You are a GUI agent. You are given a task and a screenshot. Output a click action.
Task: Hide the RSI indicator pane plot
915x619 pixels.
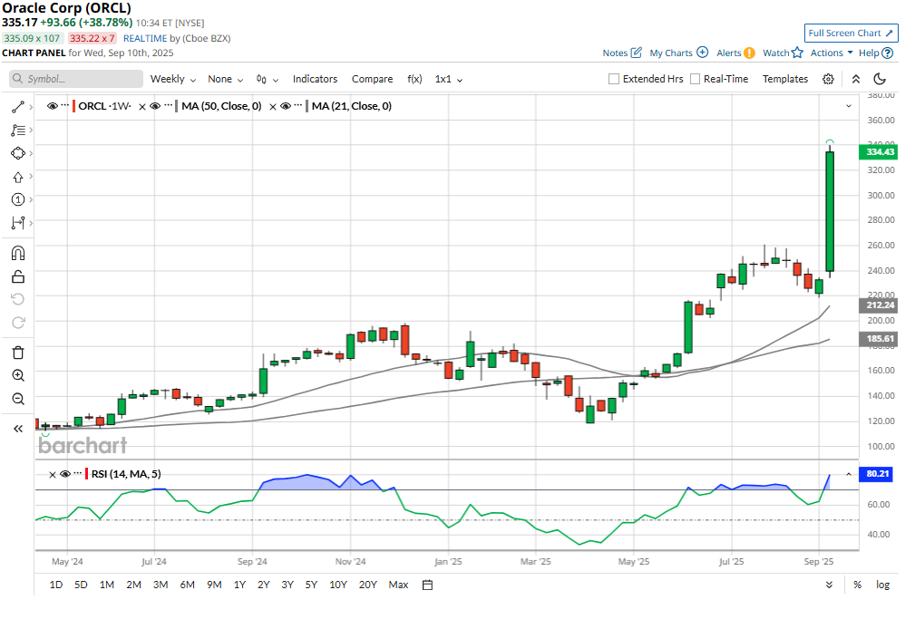click(64, 474)
